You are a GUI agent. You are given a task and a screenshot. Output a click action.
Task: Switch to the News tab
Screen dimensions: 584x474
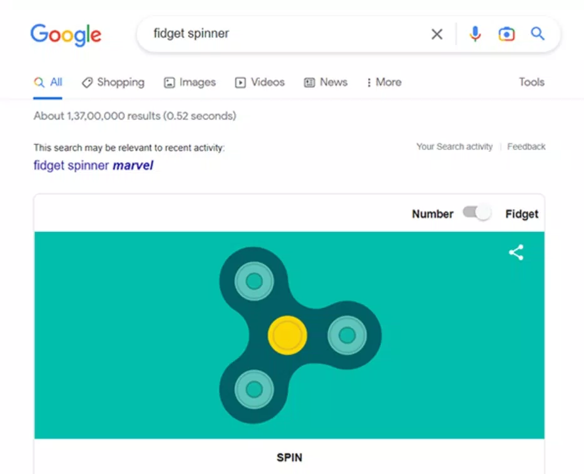[x=325, y=82]
